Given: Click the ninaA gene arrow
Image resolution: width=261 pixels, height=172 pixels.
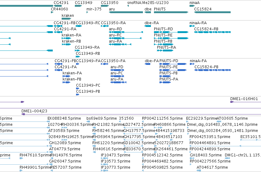Looking at the screenshot, I should click(192, 6).
